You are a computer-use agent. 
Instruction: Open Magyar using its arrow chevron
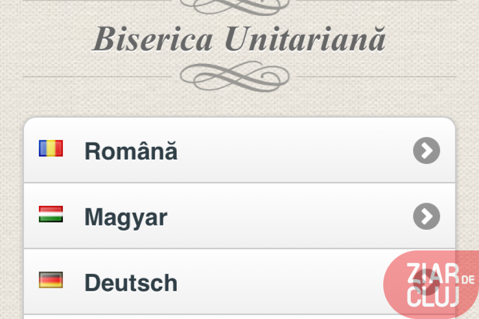426,216
